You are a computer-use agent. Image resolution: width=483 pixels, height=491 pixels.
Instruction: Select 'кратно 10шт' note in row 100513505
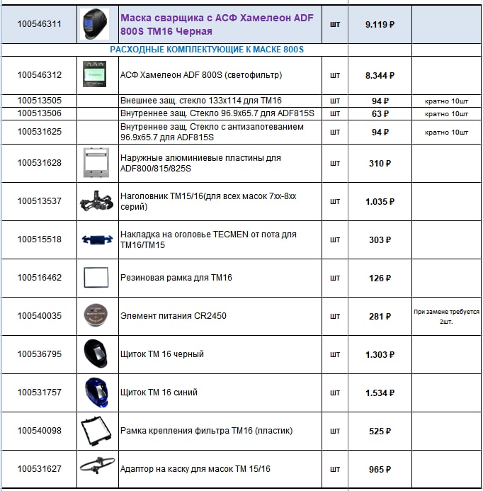point(446,101)
